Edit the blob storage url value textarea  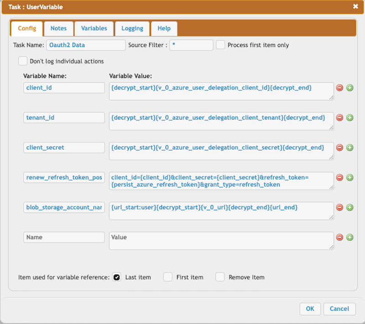(x=221, y=211)
